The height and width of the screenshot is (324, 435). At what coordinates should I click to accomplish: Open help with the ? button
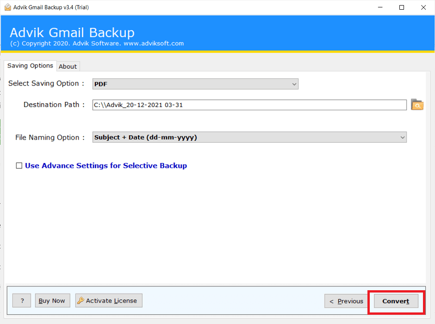[22, 300]
